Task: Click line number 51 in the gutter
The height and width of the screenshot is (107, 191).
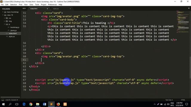Action: pyautogui.click(x=24, y=13)
